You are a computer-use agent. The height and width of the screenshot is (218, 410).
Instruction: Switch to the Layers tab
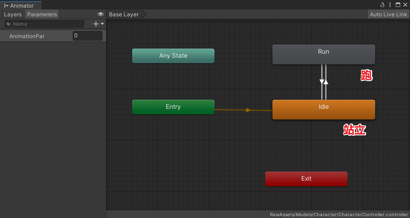pyautogui.click(x=13, y=15)
